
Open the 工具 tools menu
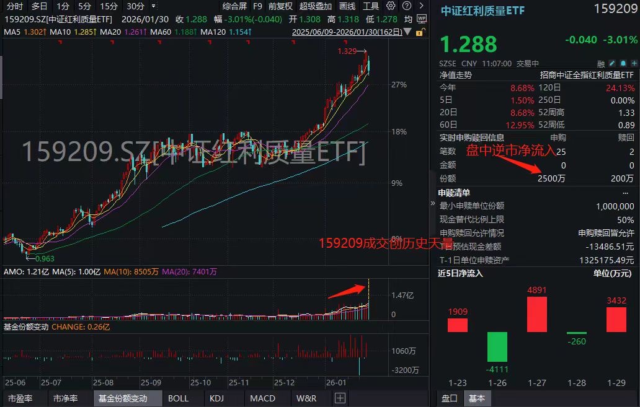[x=371, y=7]
